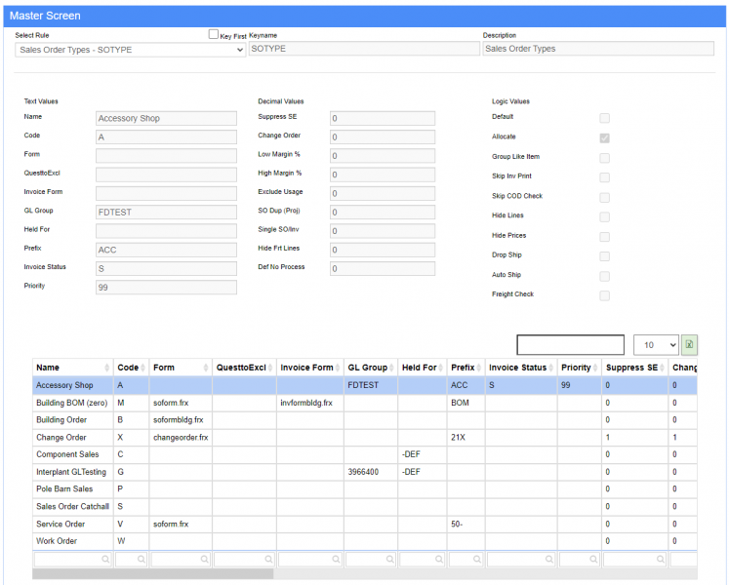Click sort arrows on GL Group column header
Image resolution: width=729 pixels, height=585 pixels.
tap(392, 368)
